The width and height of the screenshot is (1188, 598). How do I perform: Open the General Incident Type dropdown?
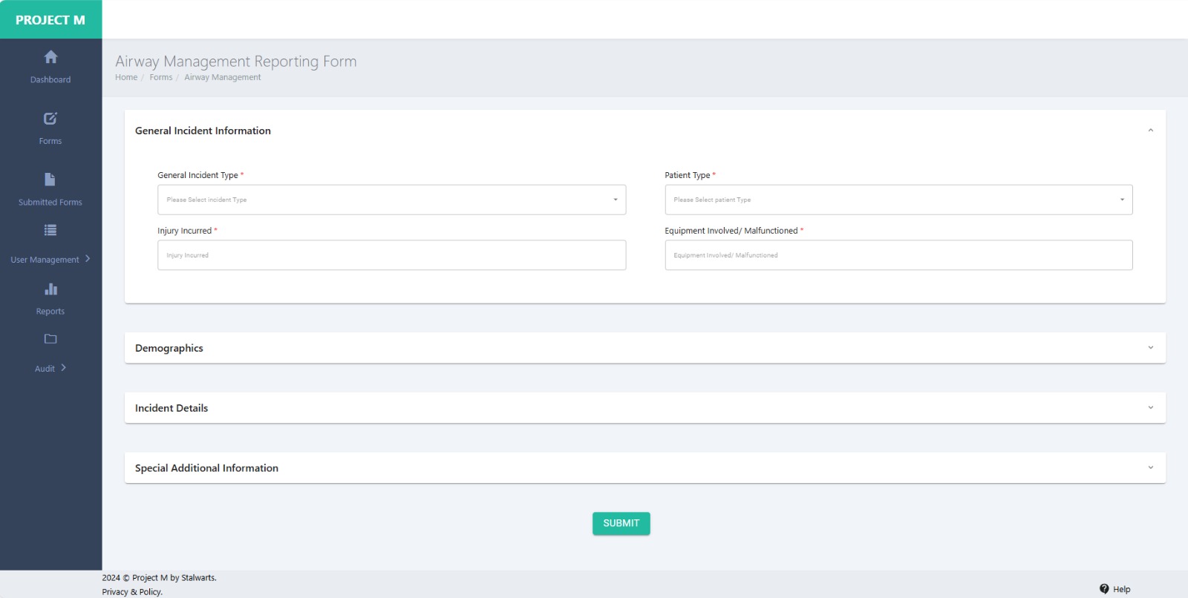click(391, 200)
